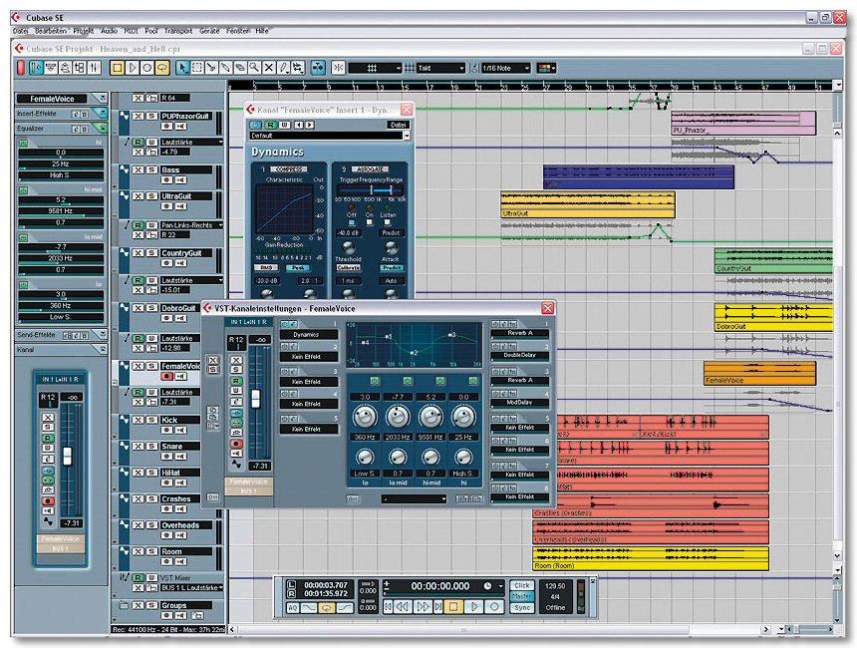Open the 1/16 Note quantize dropdown
This screenshot has width=857, height=648.
(505, 68)
